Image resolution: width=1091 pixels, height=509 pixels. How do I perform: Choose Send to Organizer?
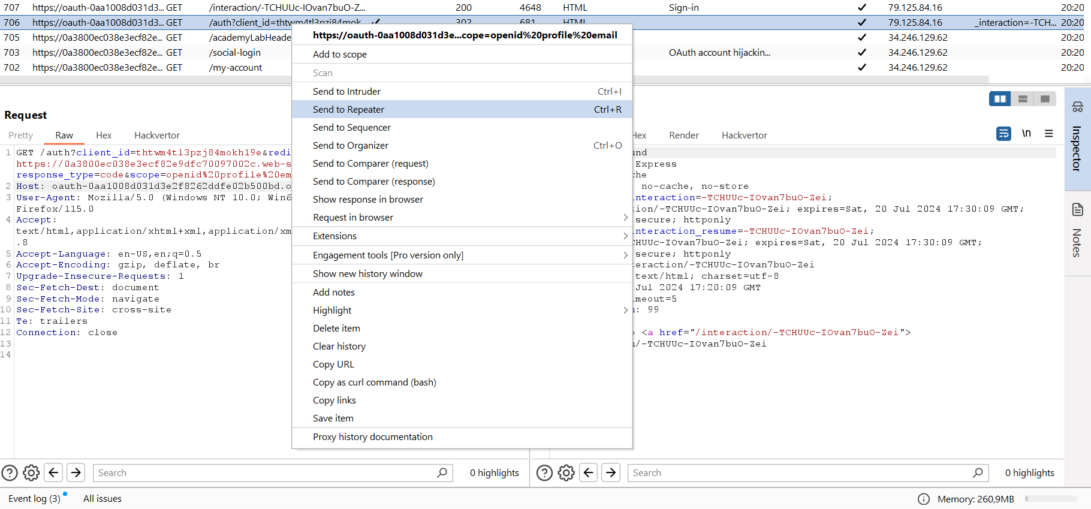click(x=462, y=146)
